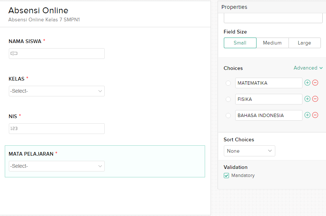The height and width of the screenshot is (216, 326).
Task: Add a choice after FISIKA
Action: point(307,99)
